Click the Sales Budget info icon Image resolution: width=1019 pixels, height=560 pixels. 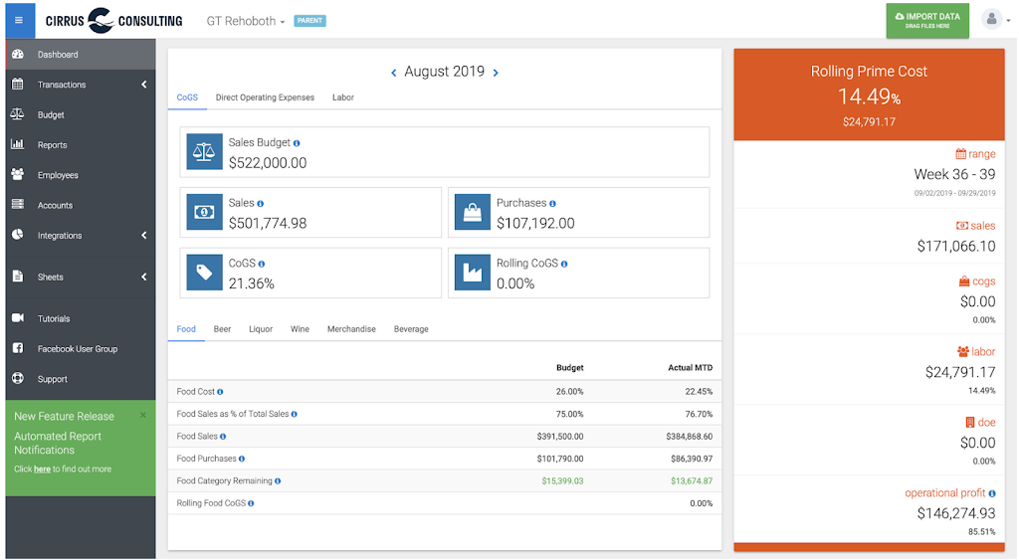[298, 143]
